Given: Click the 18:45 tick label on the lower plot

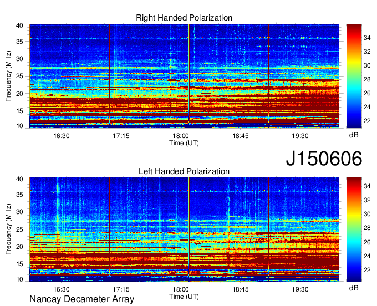Looking at the screenshot, I should (x=241, y=289).
